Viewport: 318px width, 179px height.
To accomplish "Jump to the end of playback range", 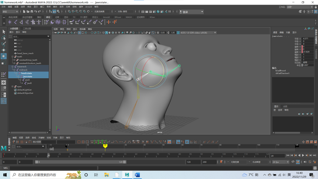I will tap(315, 155).
